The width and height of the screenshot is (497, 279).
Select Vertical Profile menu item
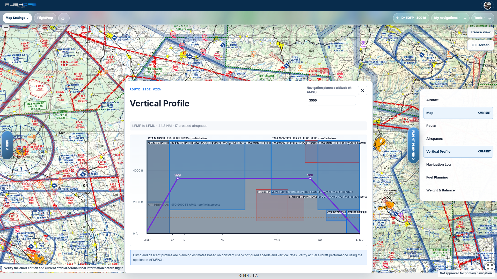[x=458, y=152]
